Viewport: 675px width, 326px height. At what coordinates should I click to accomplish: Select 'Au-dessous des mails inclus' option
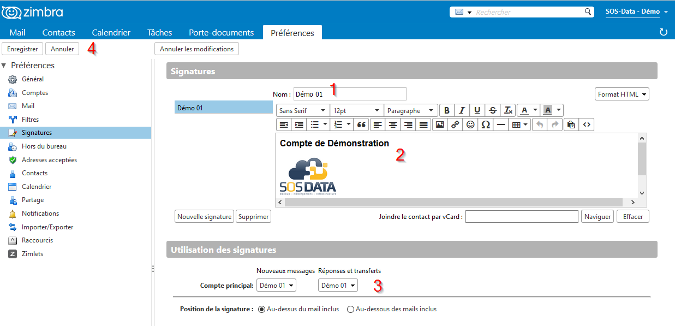pyautogui.click(x=350, y=309)
